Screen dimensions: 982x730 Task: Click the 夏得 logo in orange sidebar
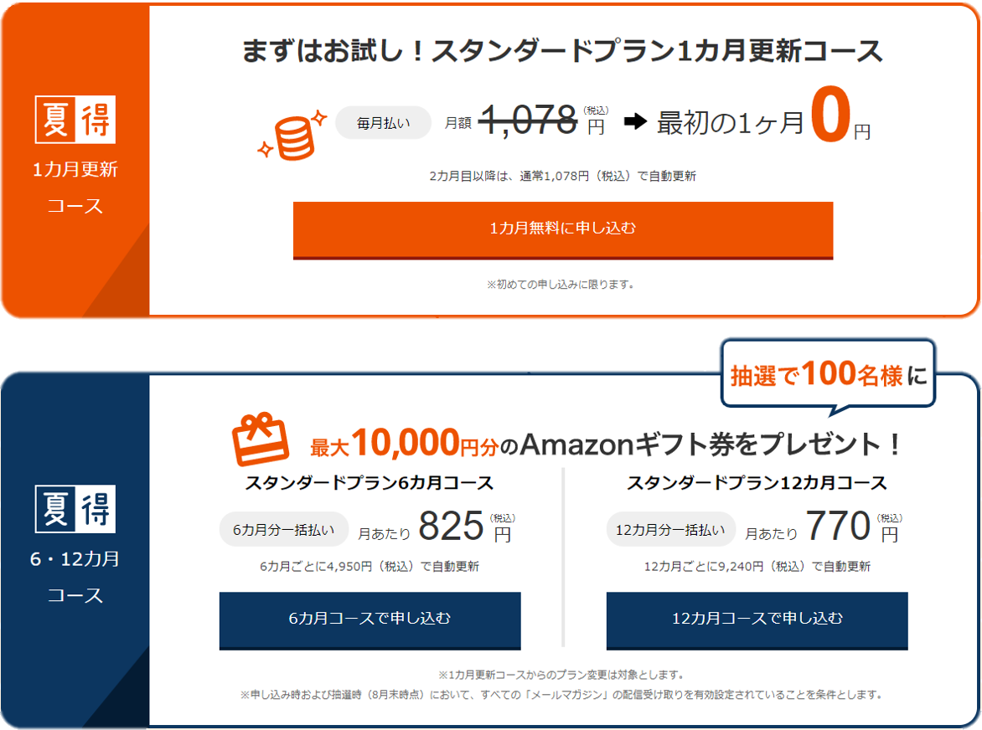pos(75,121)
